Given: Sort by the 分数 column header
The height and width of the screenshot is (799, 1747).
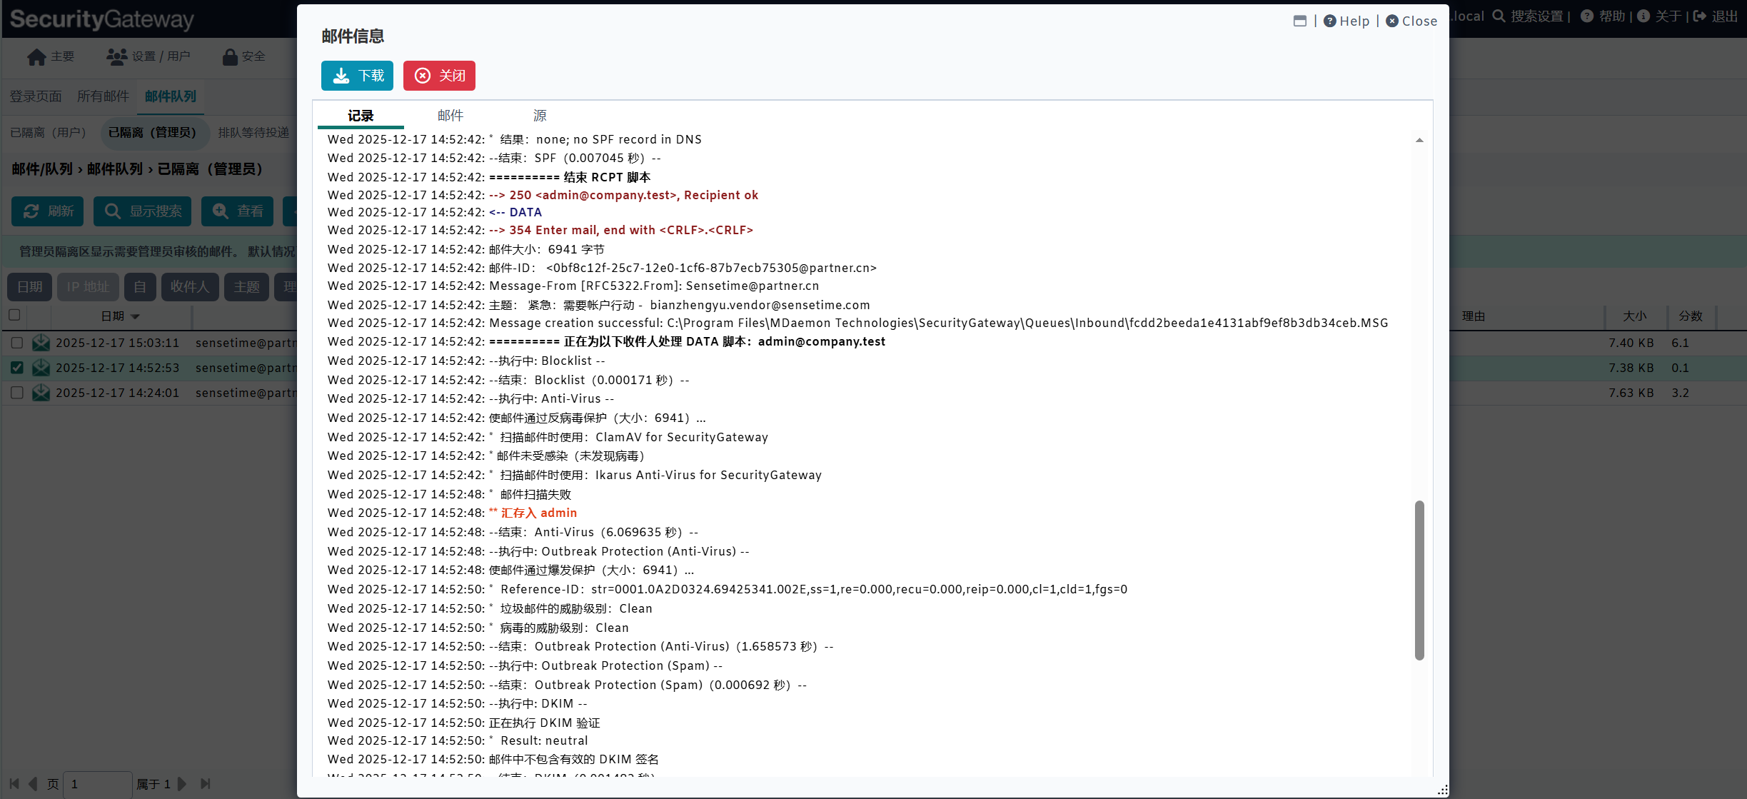Looking at the screenshot, I should coord(1691,316).
